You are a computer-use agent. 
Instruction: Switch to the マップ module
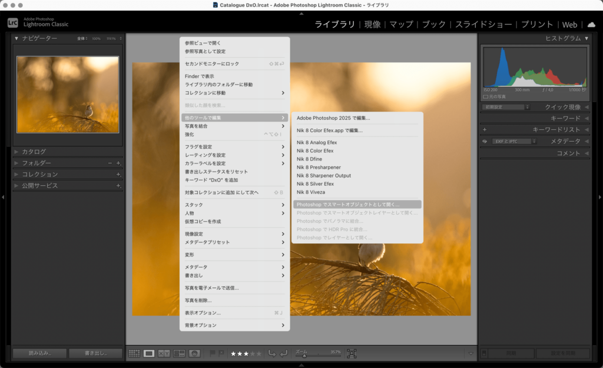402,25
